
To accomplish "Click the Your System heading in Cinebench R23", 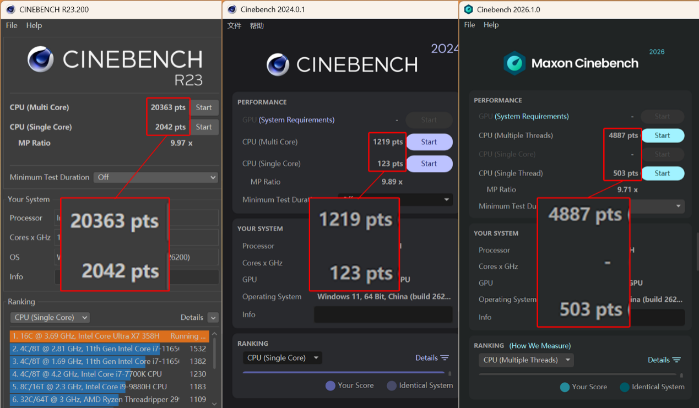I will pos(29,199).
